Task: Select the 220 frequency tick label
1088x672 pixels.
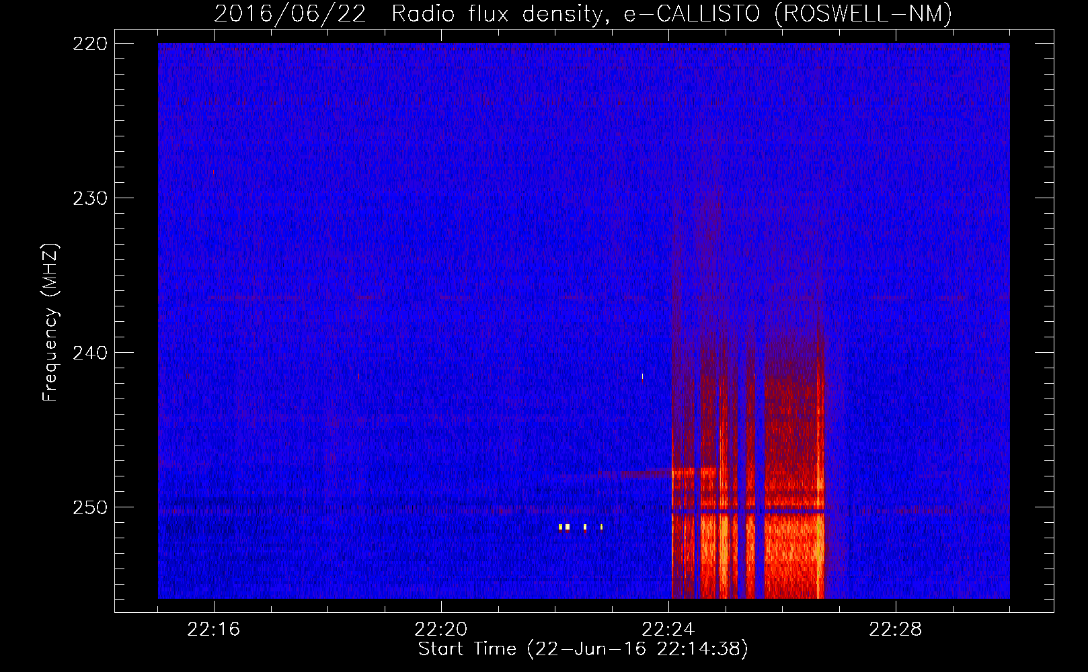Action: coord(90,44)
